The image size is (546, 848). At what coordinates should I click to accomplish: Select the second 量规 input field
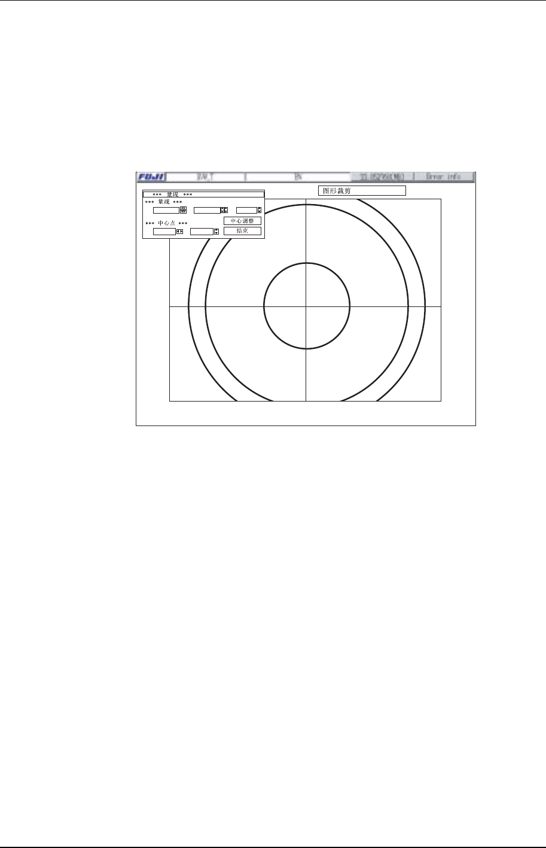(x=207, y=210)
